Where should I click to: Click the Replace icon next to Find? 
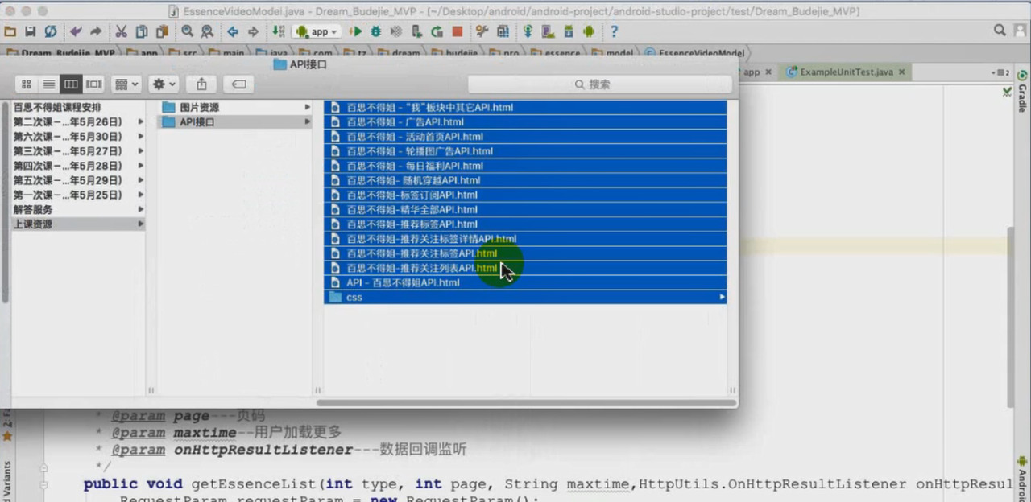(207, 31)
